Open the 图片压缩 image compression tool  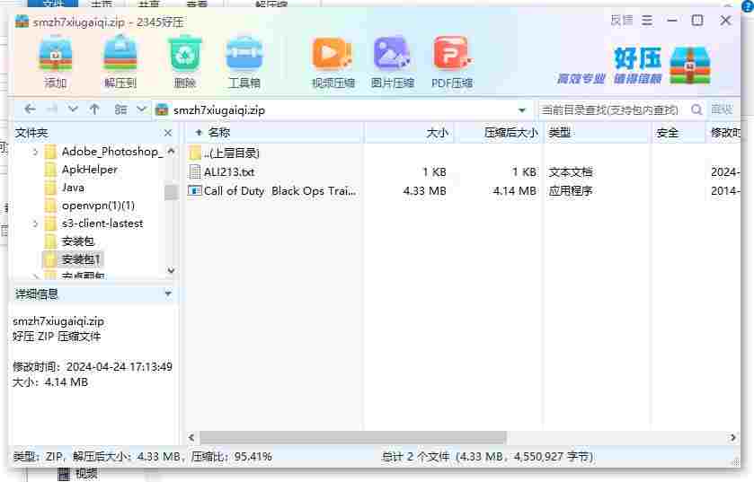point(392,54)
